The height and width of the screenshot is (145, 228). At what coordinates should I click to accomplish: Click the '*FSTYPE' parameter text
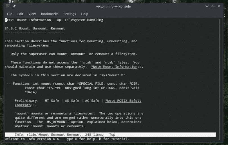click(x=54, y=88)
